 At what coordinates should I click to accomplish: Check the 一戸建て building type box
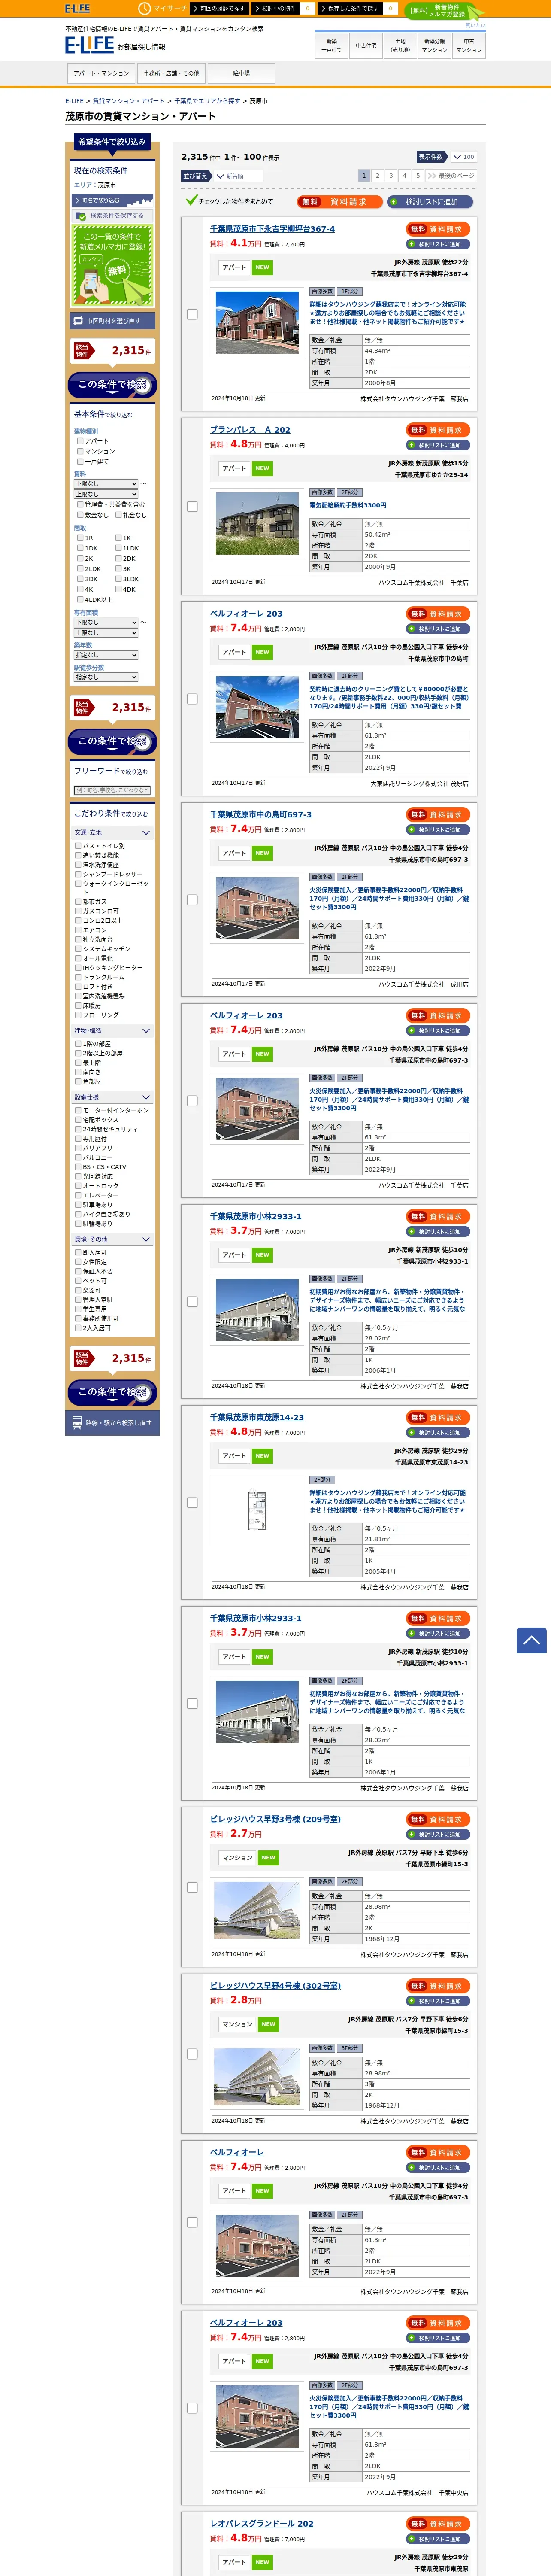[80, 461]
